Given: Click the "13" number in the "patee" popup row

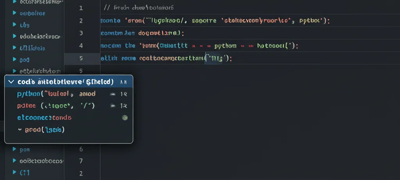Looking at the screenshot, I should point(123,106).
